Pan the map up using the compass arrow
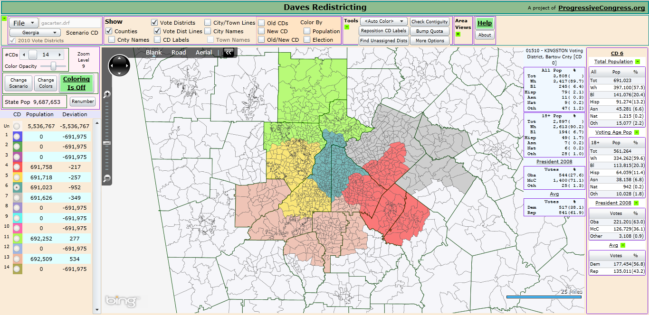 [x=119, y=58]
